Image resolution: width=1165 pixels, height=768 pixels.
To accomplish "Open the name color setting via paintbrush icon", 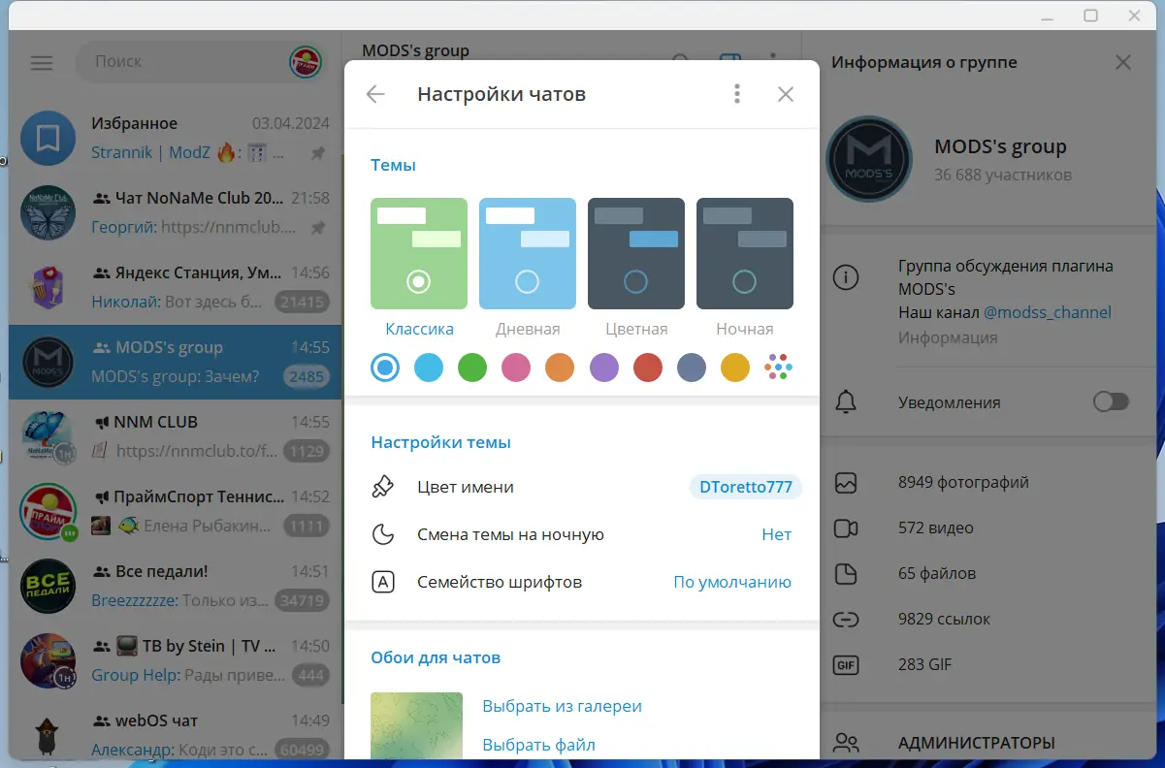I will [x=383, y=486].
